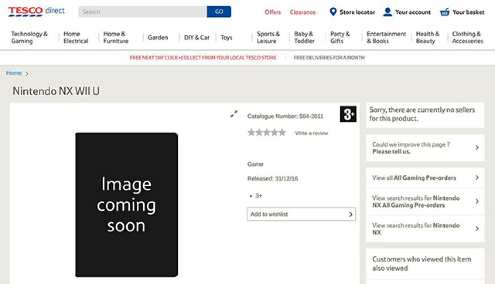Click the Tesco direct logo

pos(36,12)
